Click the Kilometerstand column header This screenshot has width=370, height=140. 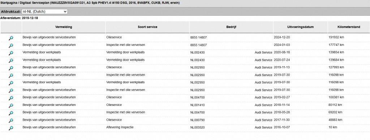pyautogui.click(x=349, y=27)
